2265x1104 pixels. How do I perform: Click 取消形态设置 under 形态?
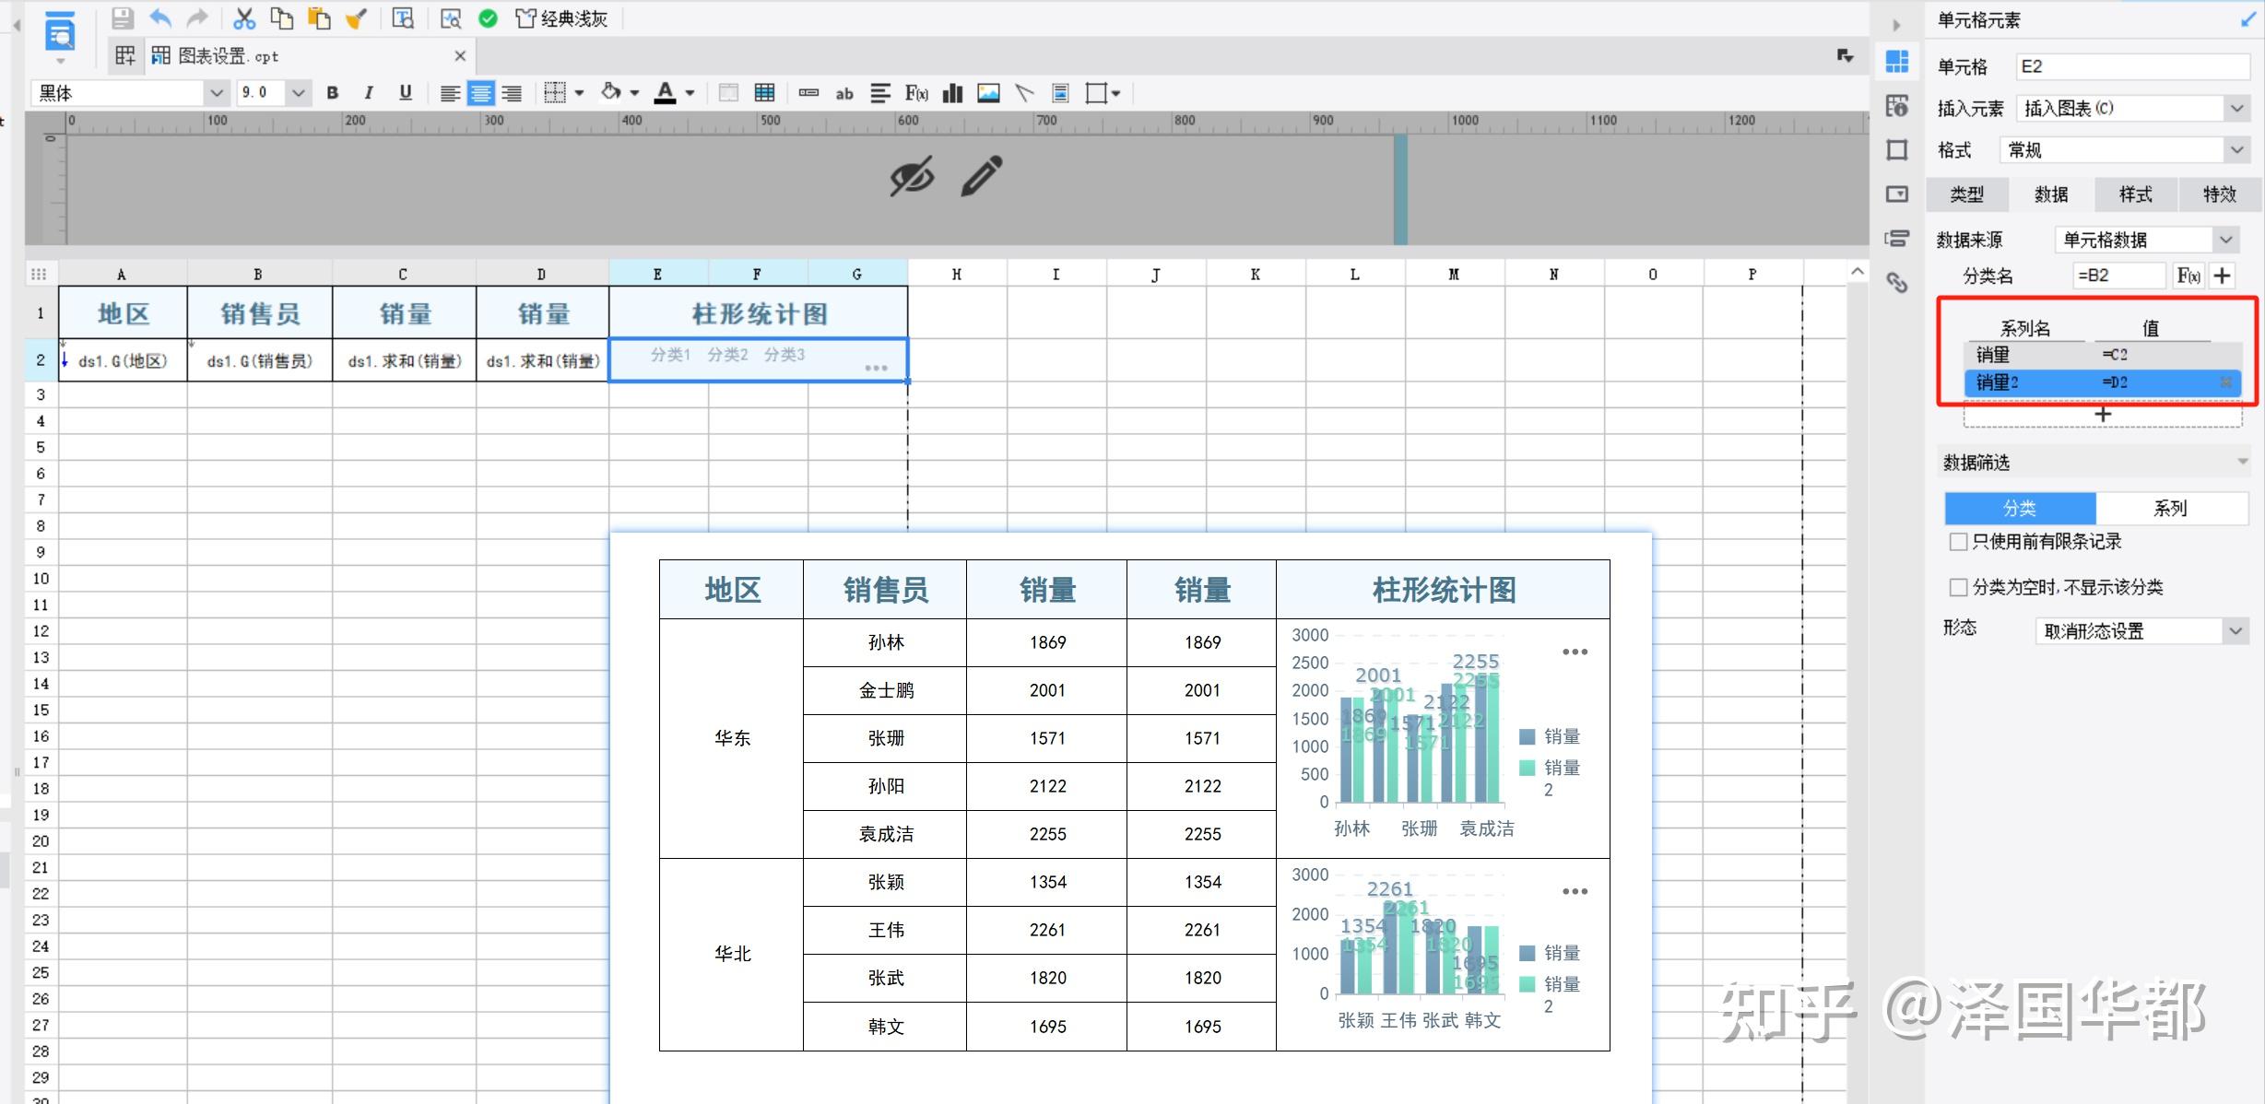[x=2141, y=630]
